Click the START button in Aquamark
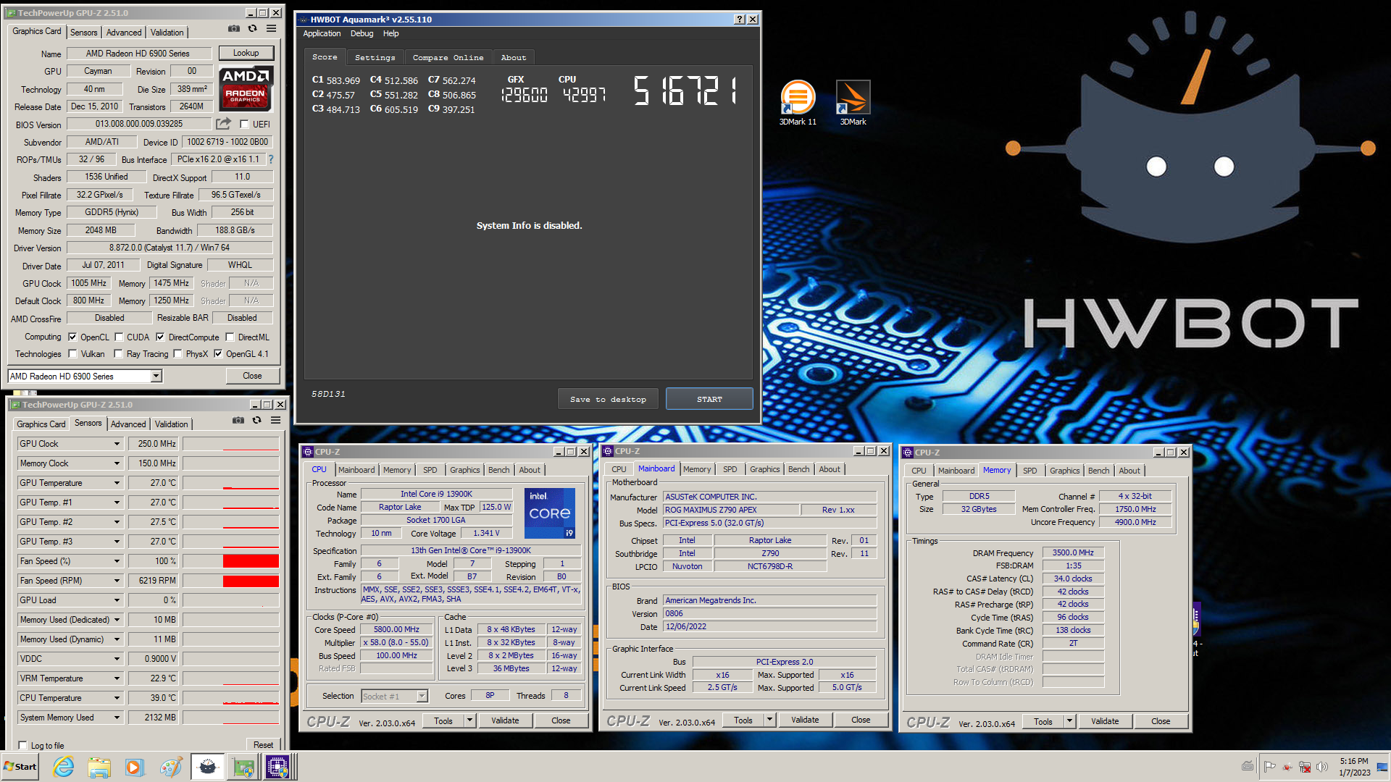The width and height of the screenshot is (1391, 782). tap(709, 399)
